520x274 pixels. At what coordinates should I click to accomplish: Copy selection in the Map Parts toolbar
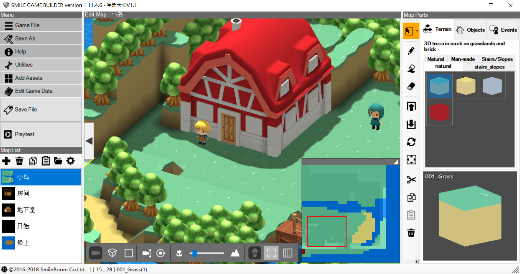tap(411, 197)
